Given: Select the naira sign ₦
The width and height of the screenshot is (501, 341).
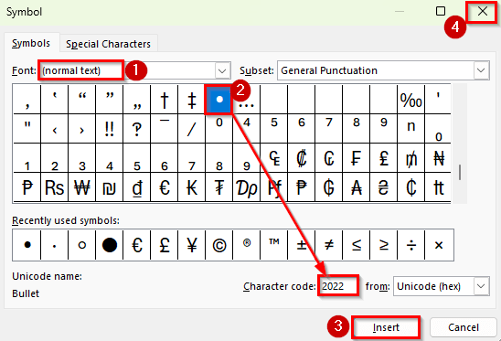Looking at the screenshot, I should (x=438, y=158).
